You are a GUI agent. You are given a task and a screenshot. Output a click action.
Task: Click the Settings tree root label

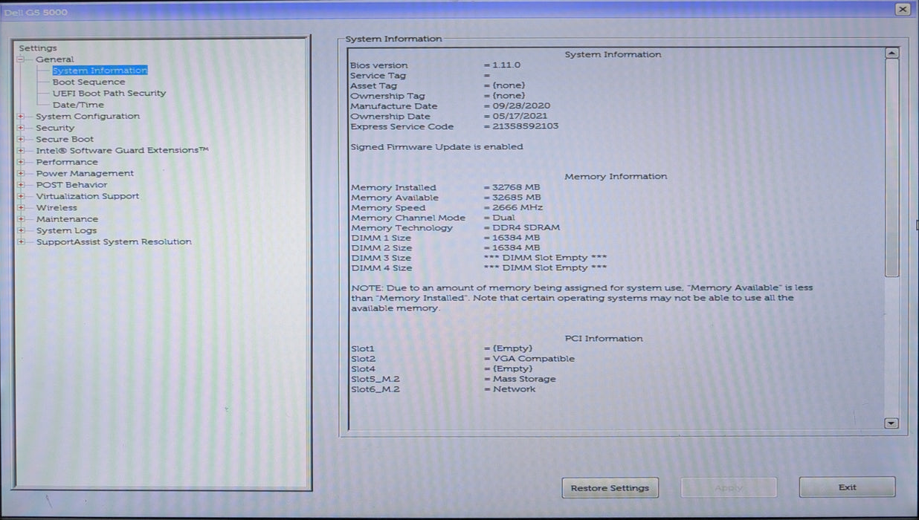pos(38,48)
